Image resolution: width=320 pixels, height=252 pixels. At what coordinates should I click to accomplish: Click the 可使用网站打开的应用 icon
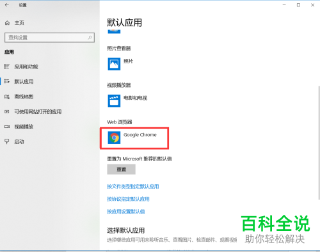pyautogui.click(x=7, y=111)
